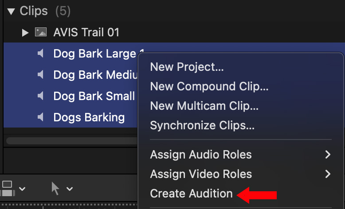Open the Select tool dropdown chevron
The width and height of the screenshot is (345, 209).
click(70, 189)
